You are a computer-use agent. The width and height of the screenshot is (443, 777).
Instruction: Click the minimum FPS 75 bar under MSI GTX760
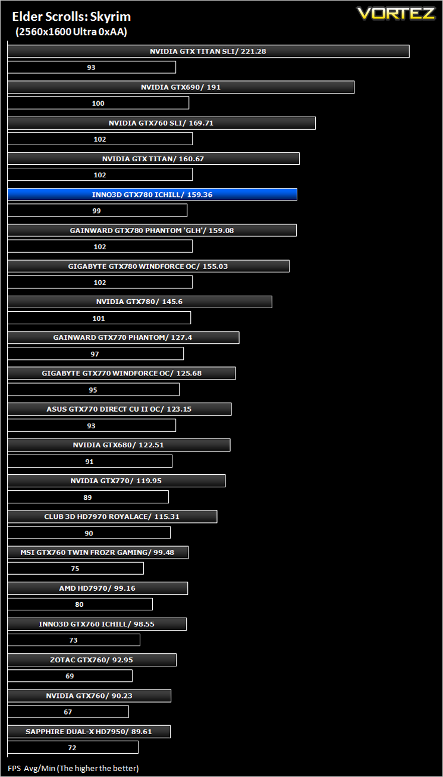[76, 568]
